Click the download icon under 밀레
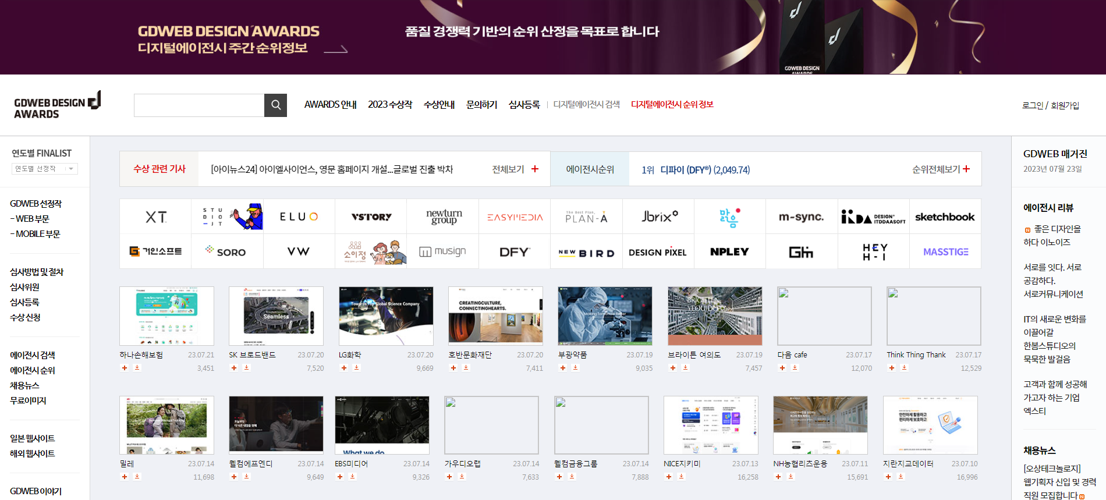Viewport: 1106px width, 500px height. (x=137, y=477)
